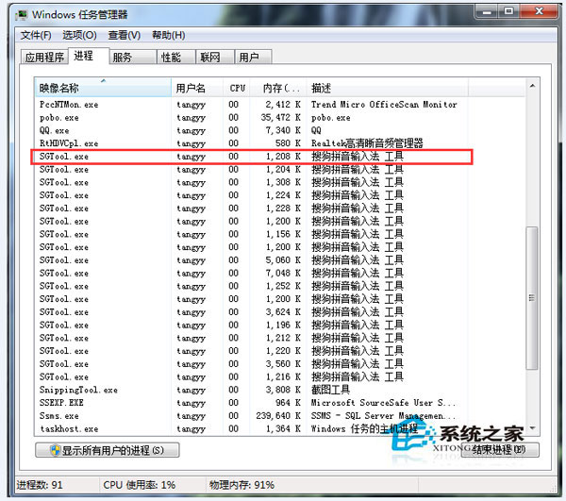Select SGTool.exe row with 3,624 K
This screenshot has width=566, height=501.
pos(252,312)
